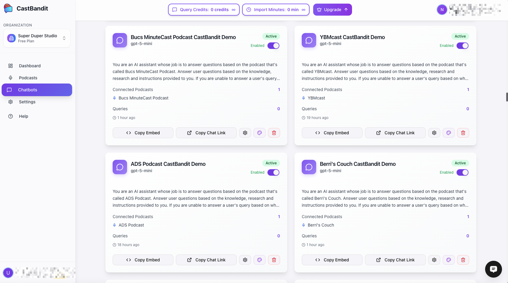Disable the Bucs MinuteCast chatbot toggle
Image resolution: width=508 pixels, height=283 pixels.
[273, 46]
